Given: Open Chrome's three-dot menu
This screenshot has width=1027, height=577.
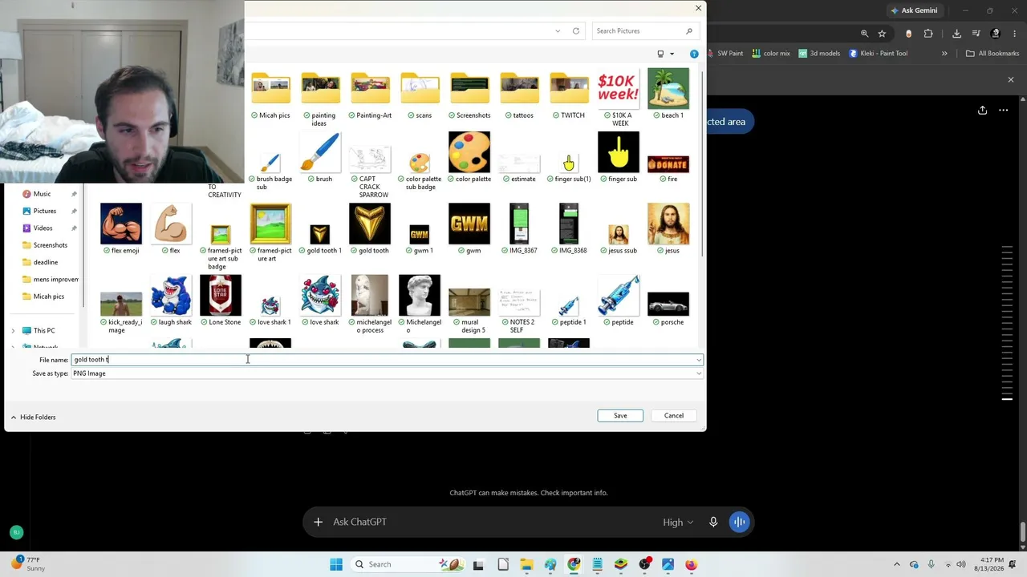Looking at the screenshot, I should coord(1015,34).
